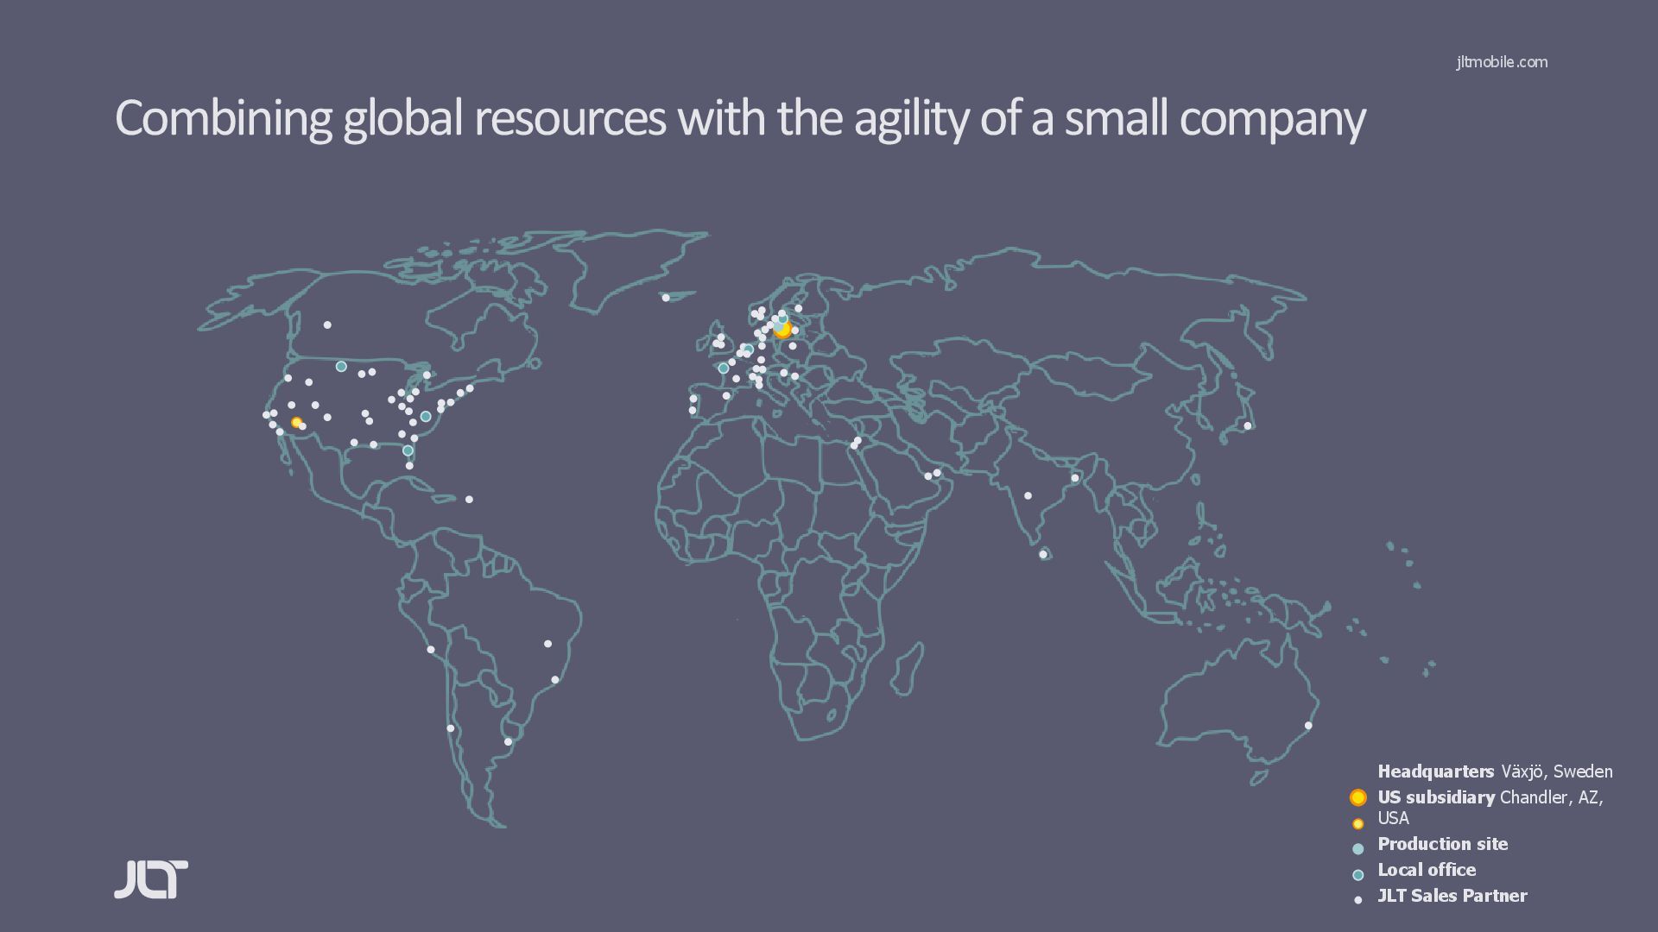Viewport: 1658px width, 932px height.
Task: Click the yellow US subsidiary marker in Arizona
Action: point(296,422)
